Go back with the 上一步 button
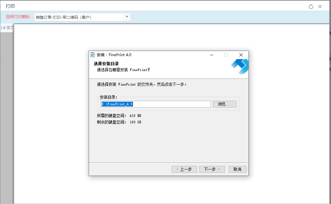 (x=184, y=169)
